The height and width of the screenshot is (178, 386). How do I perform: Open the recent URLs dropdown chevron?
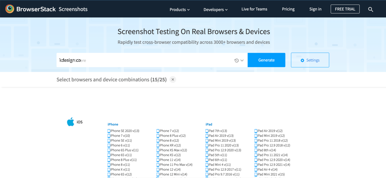[242, 60]
